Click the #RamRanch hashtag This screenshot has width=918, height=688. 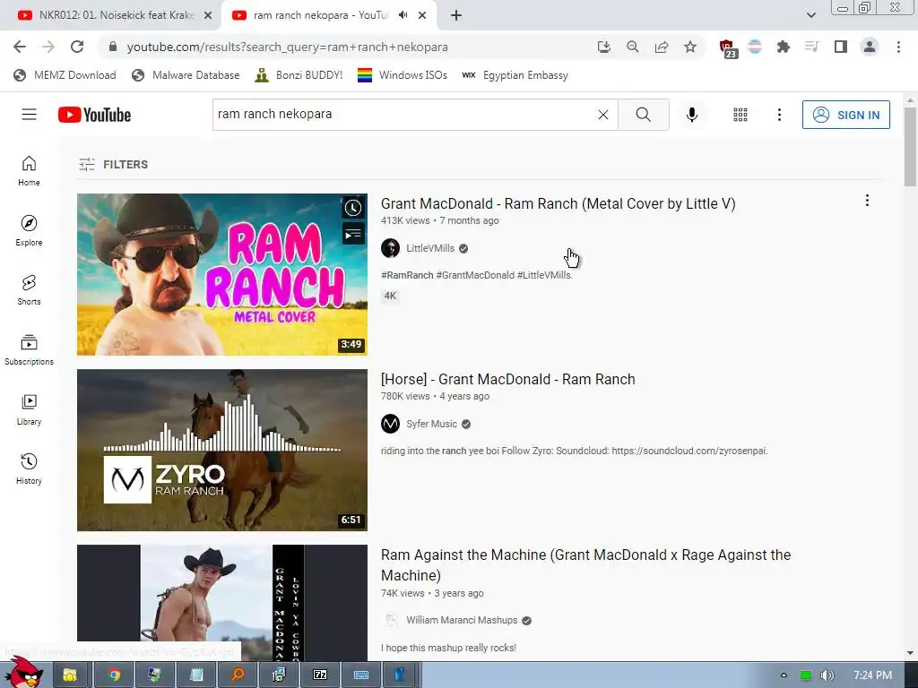point(407,275)
